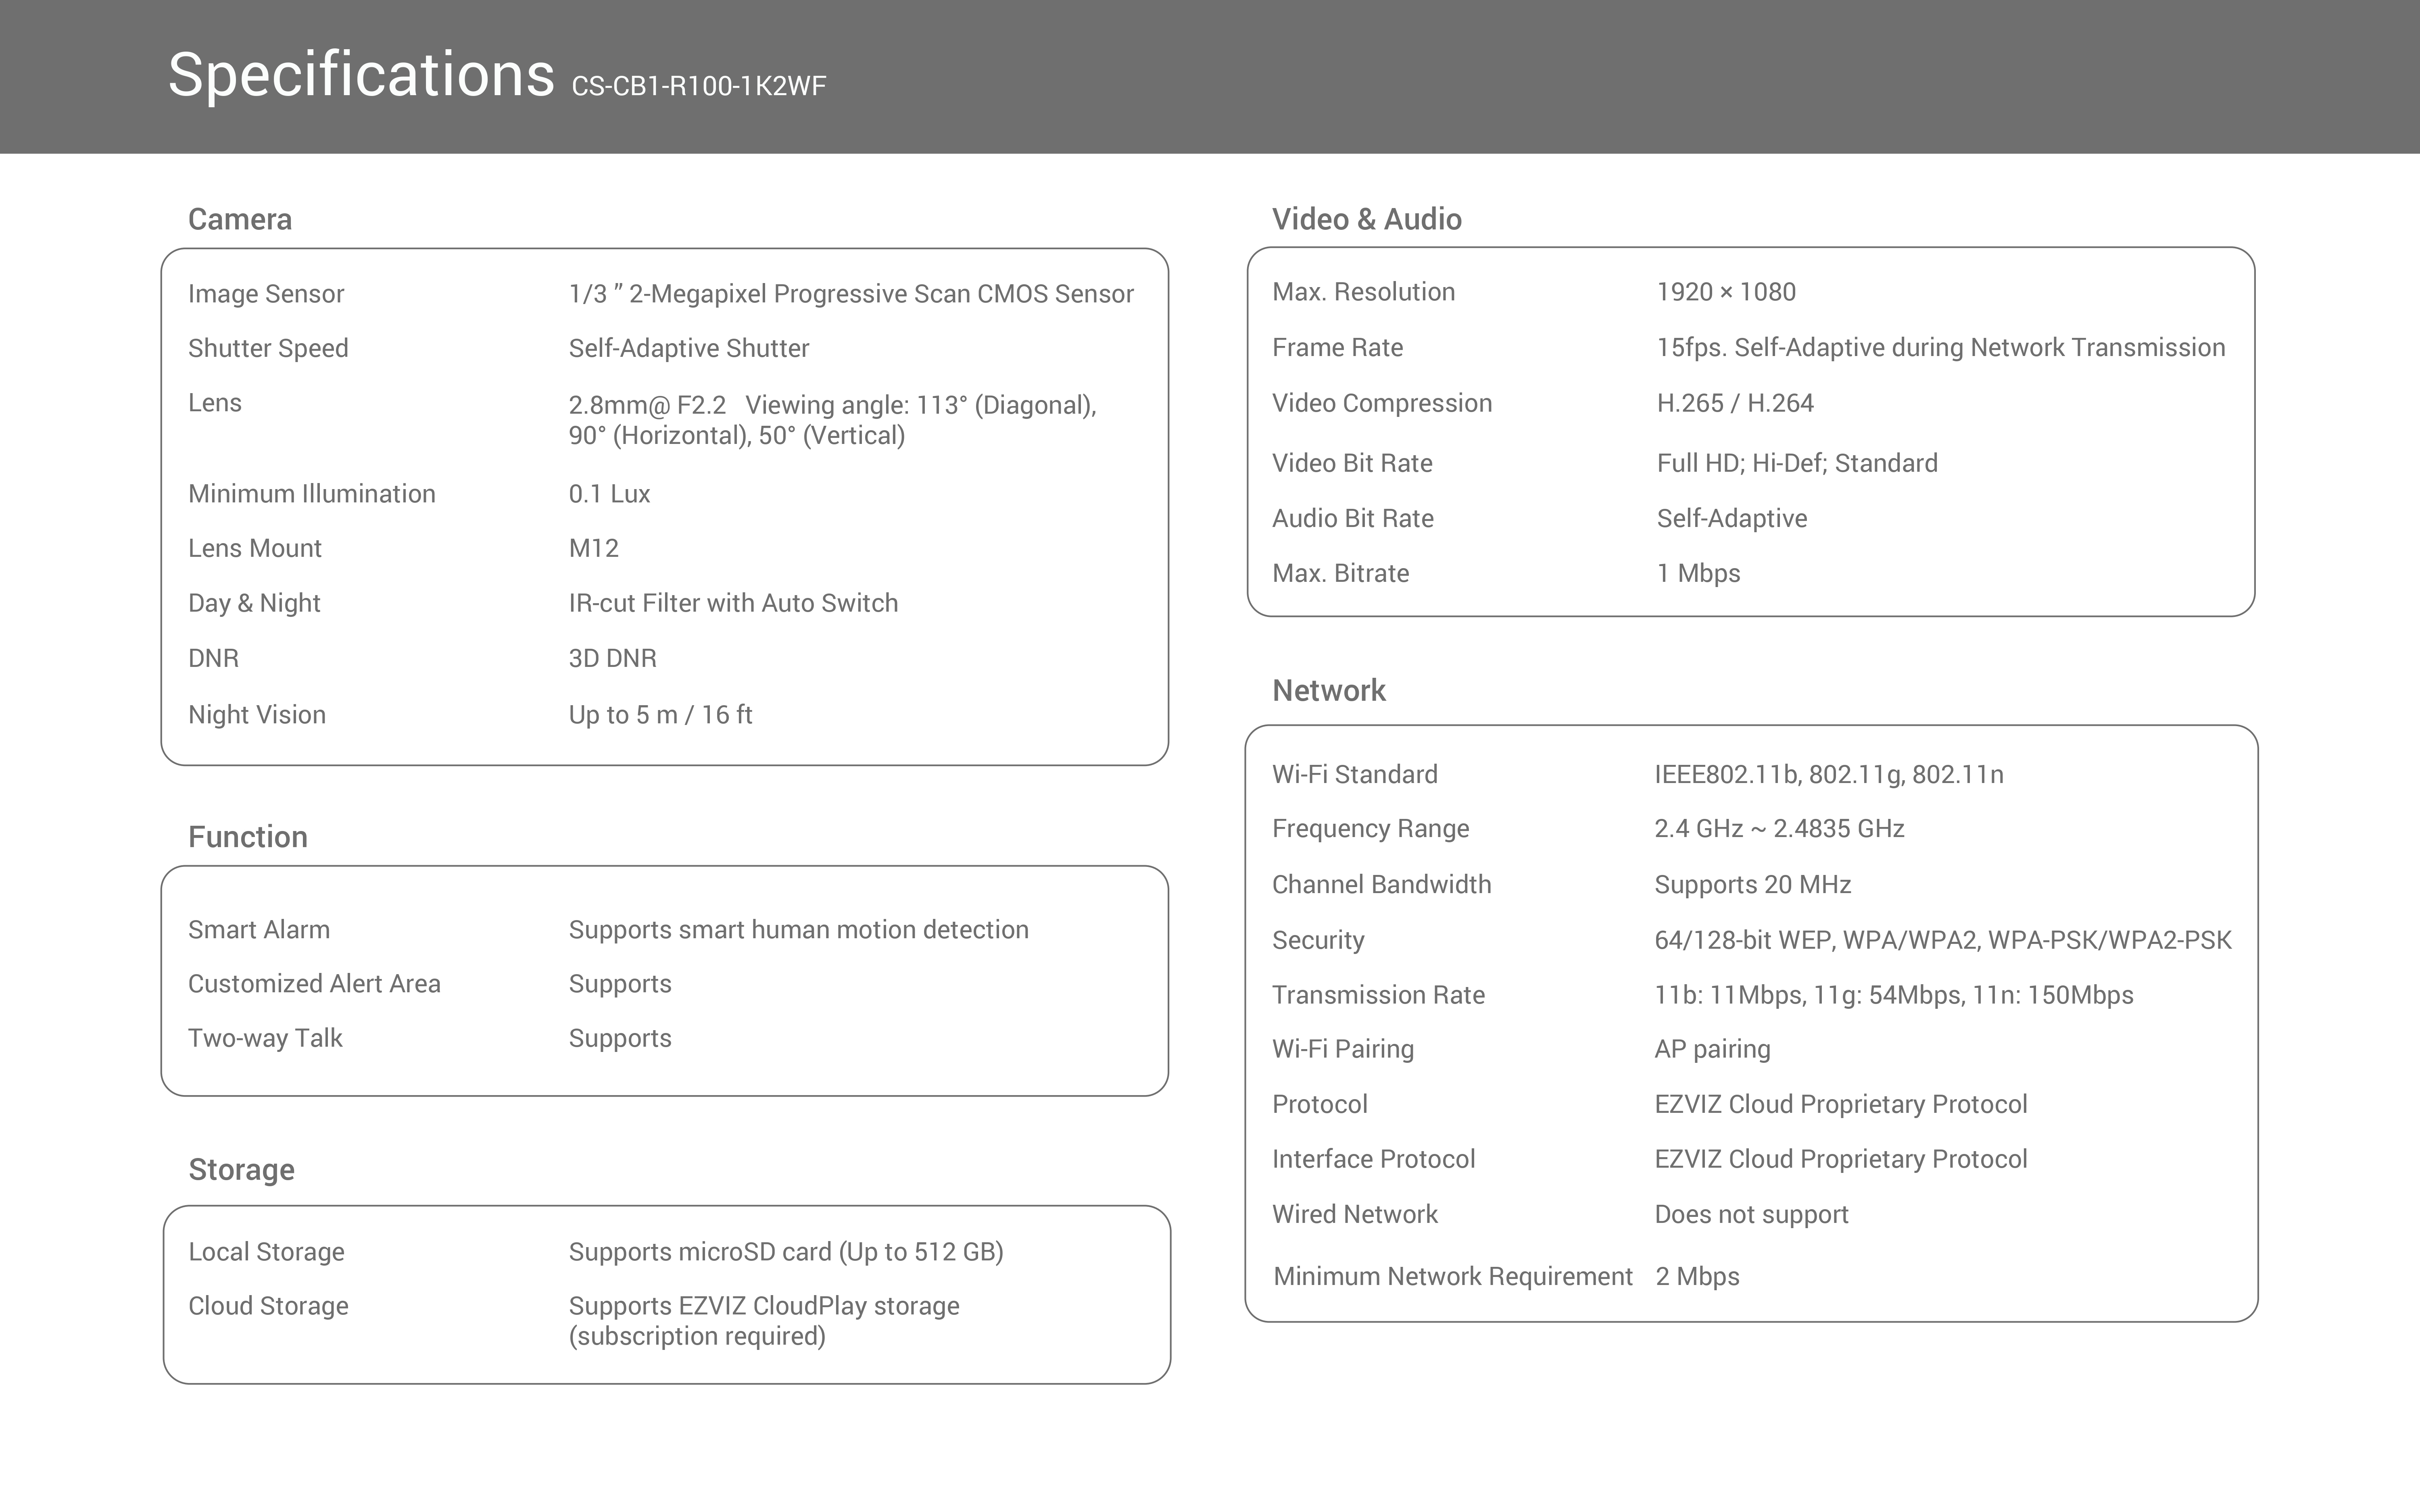
Task: Select the 0.1 Lux value
Action: tap(609, 494)
